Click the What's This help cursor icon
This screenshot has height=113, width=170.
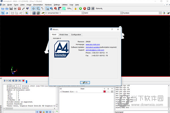[x=27, y=8]
